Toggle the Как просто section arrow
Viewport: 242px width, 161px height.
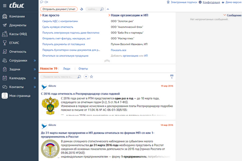tap(41, 15)
